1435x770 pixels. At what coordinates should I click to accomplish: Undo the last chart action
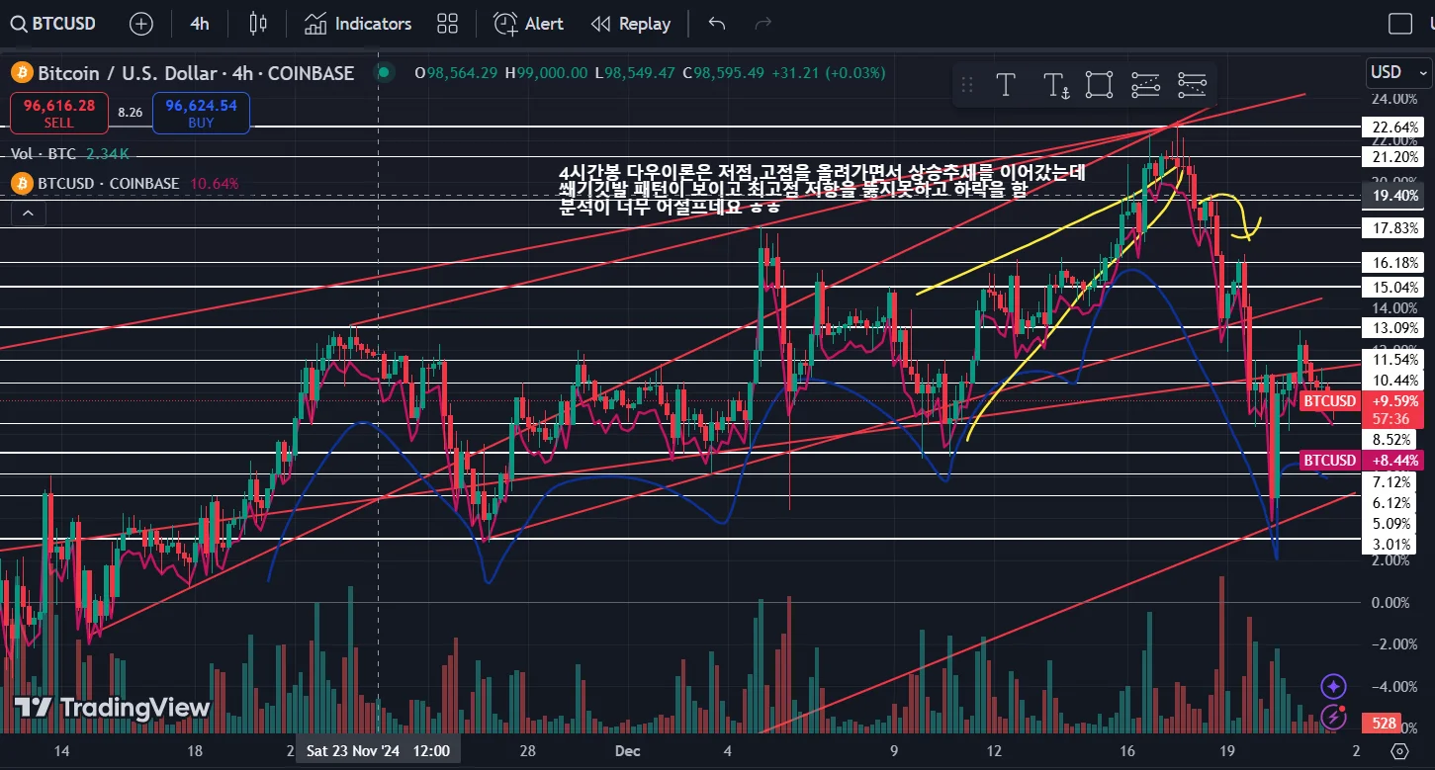(717, 24)
